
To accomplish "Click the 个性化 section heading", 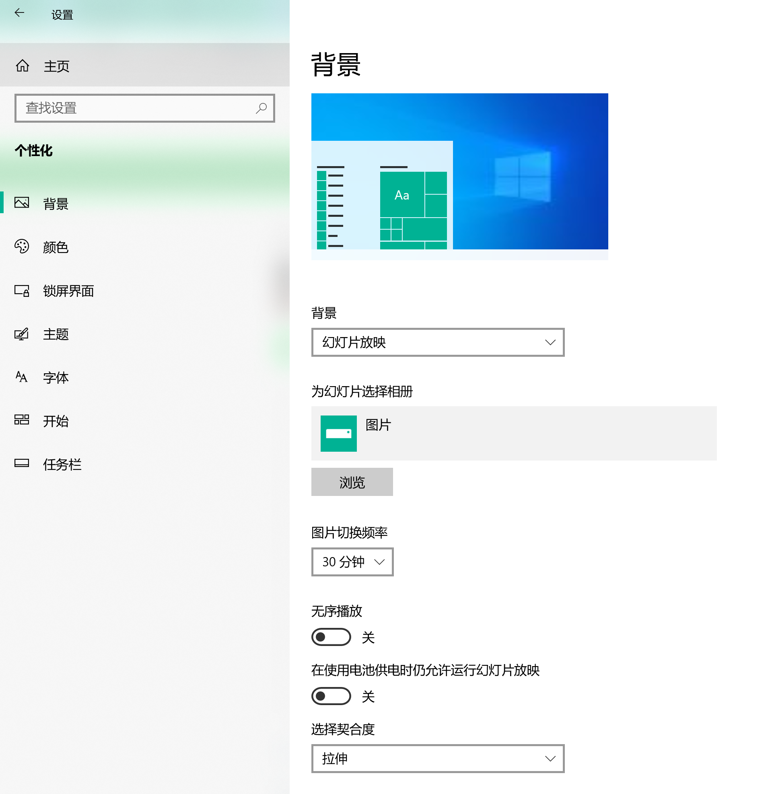I will pyautogui.click(x=34, y=150).
